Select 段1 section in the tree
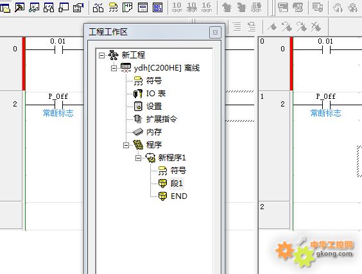The width and height of the screenshot is (362, 274). coord(177,184)
